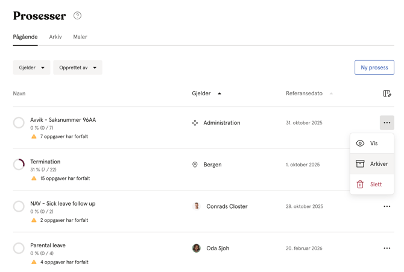
Task: Open the Opprettet av filter dropdown
Action: (x=78, y=68)
